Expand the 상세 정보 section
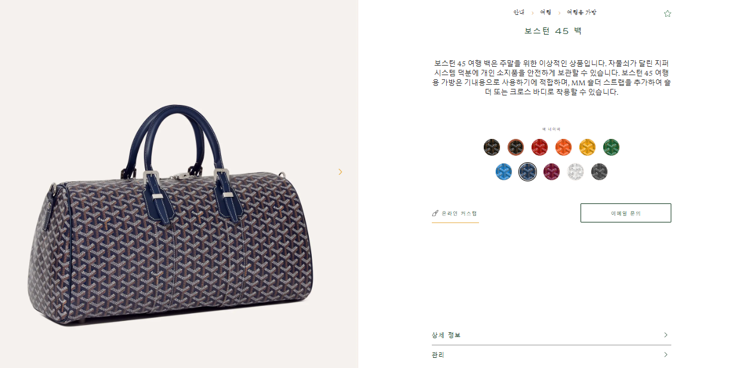 [x=551, y=335]
